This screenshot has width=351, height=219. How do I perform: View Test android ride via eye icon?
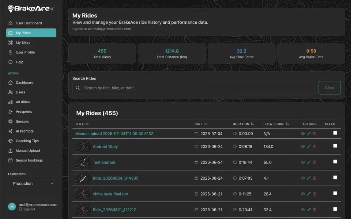pyautogui.click(x=303, y=162)
